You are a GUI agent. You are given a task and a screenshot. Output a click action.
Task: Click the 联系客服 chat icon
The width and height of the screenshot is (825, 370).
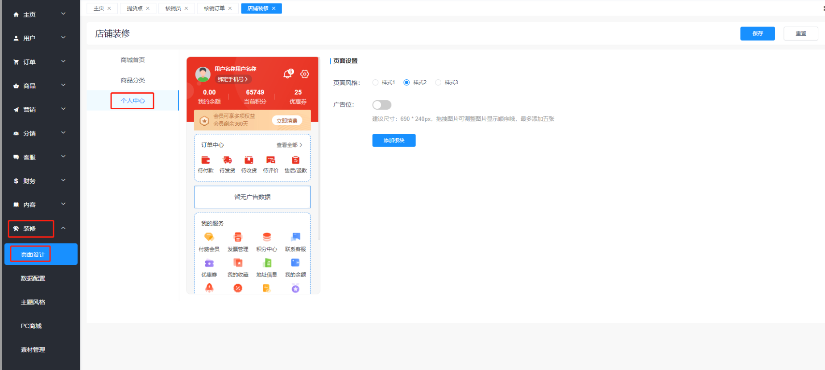pos(295,237)
